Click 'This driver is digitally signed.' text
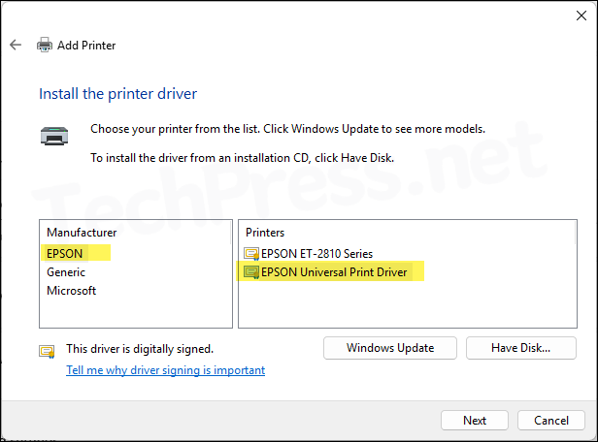Image resolution: width=598 pixels, height=442 pixels. coord(140,349)
